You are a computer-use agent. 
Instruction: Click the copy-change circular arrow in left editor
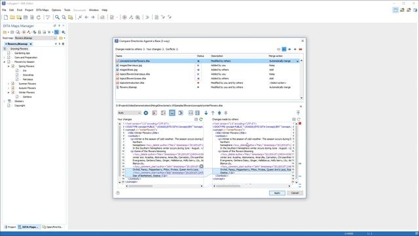click(x=202, y=167)
